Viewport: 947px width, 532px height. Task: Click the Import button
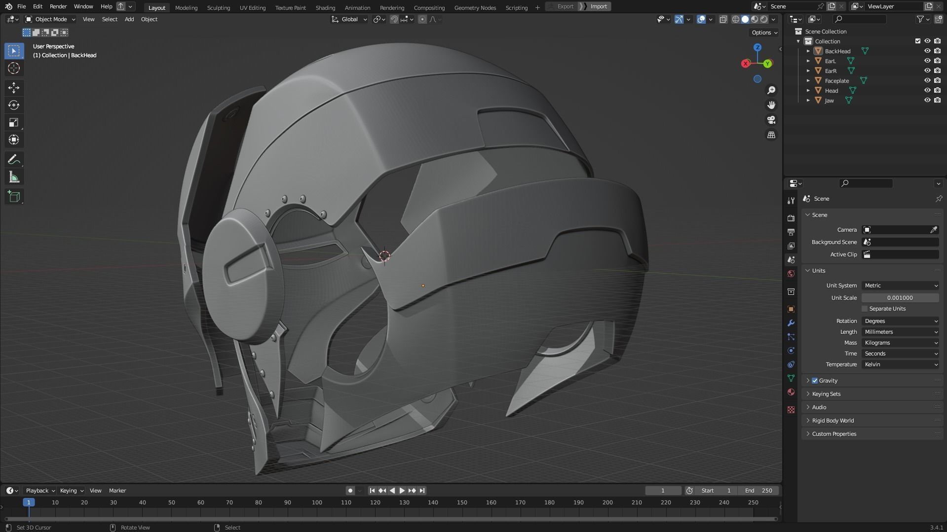[x=595, y=6]
